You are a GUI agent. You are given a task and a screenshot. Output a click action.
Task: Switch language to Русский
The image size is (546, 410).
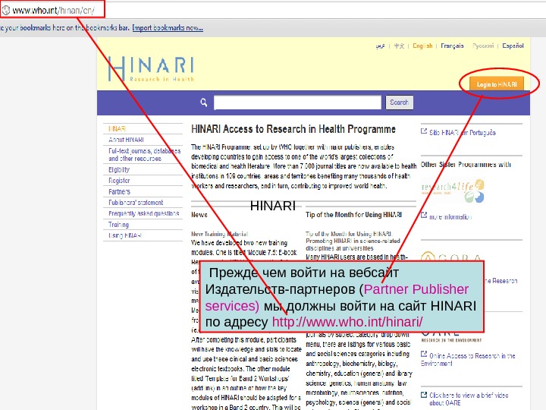483,46
